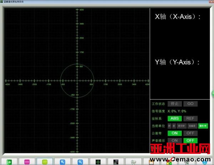Click the green UNIT icon
214x165 pixels.
pyautogui.click(x=45, y=162)
